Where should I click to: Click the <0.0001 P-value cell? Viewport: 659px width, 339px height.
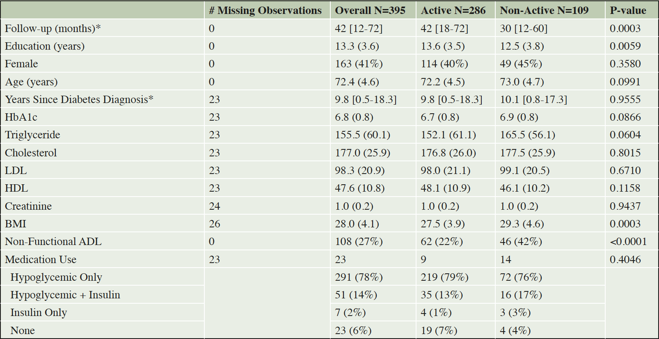628,241
